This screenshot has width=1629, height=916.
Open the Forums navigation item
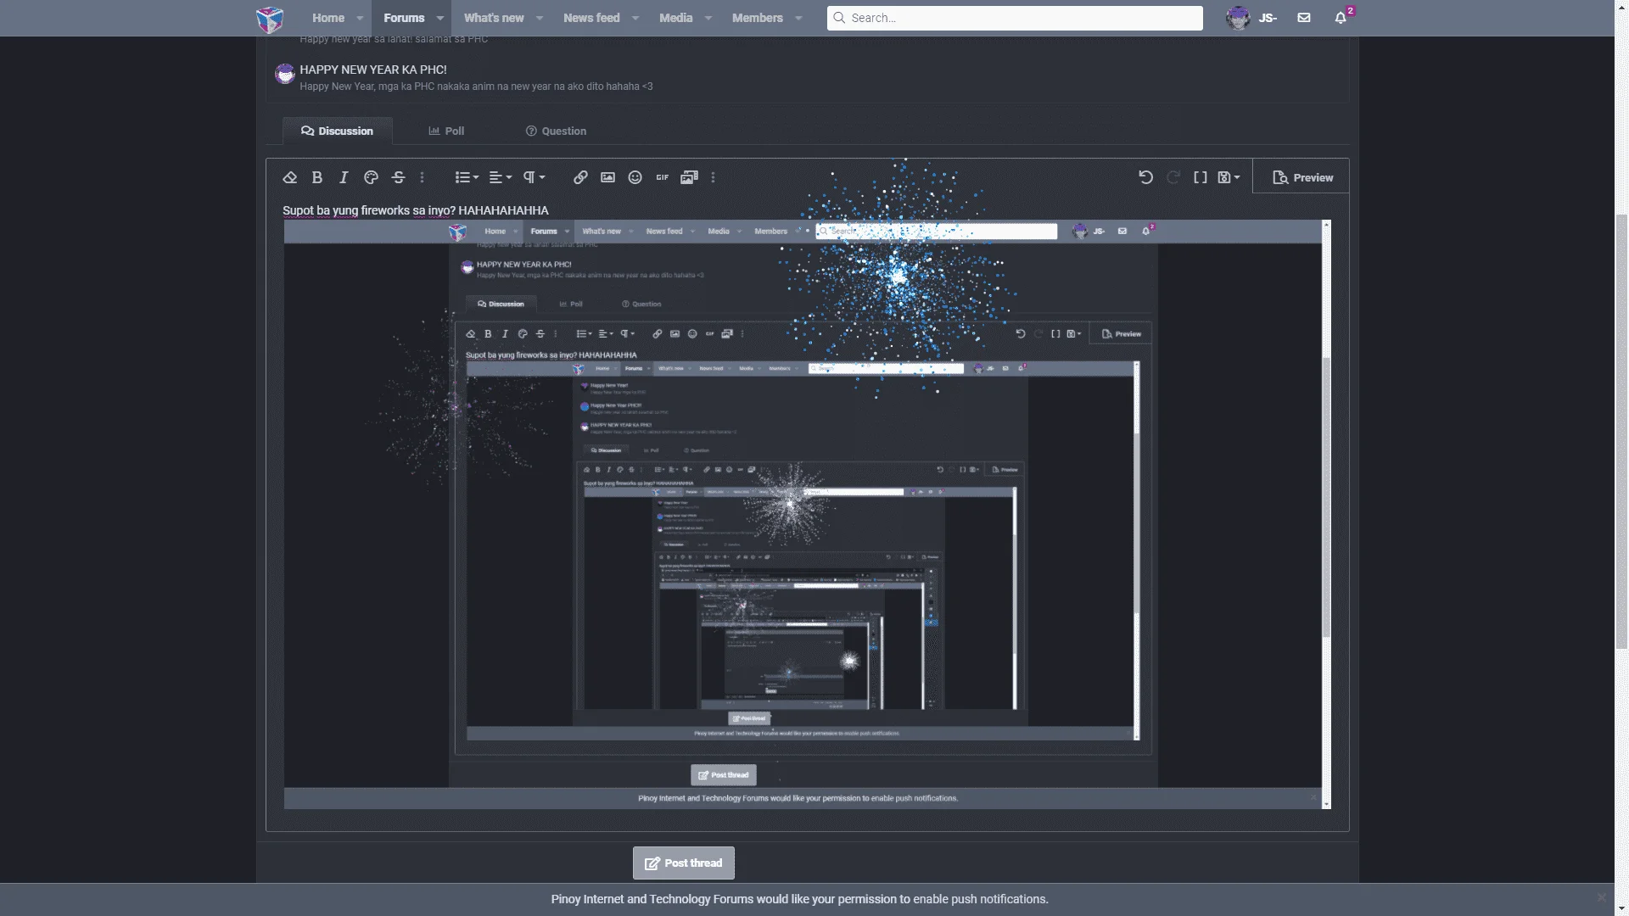[404, 18]
